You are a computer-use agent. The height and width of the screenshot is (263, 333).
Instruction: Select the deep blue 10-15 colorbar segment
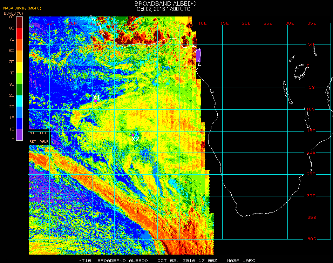pyautogui.click(x=20, y=123)
